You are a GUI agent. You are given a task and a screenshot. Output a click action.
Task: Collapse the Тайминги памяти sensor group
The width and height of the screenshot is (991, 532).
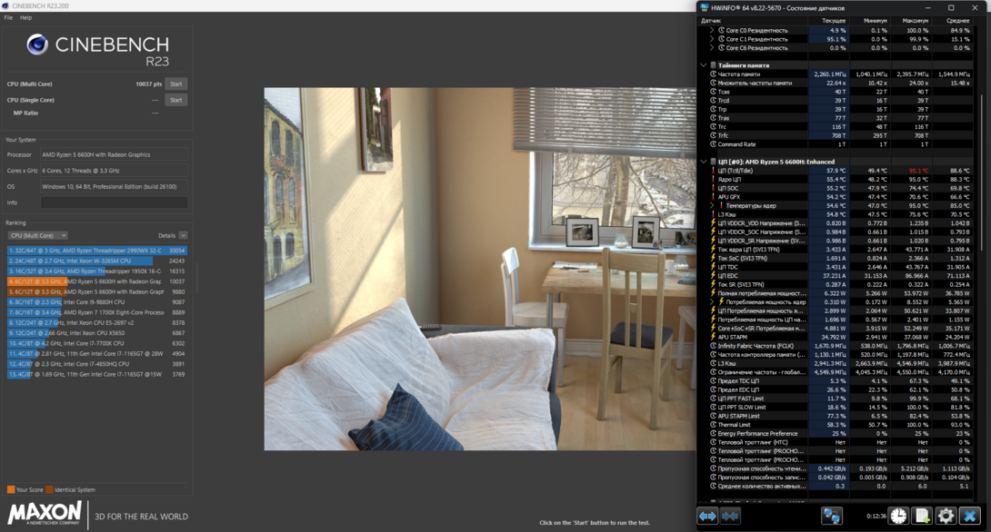coord(703,65)
